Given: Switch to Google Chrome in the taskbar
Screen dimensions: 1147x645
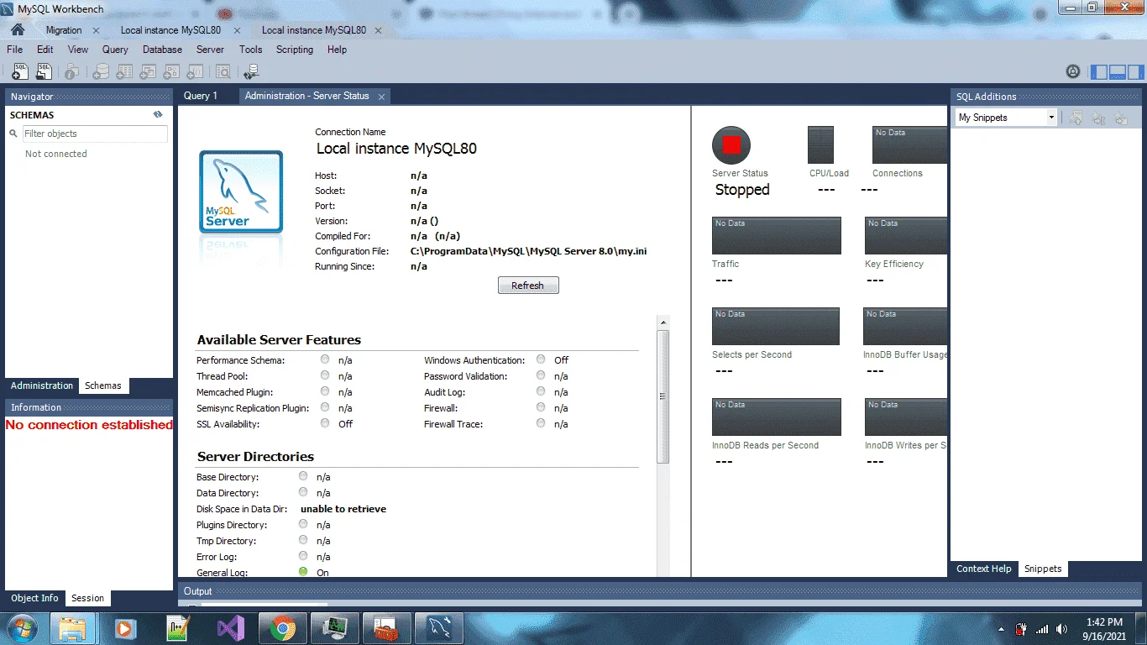Looking at the screenshot, I should coord(282,627).
